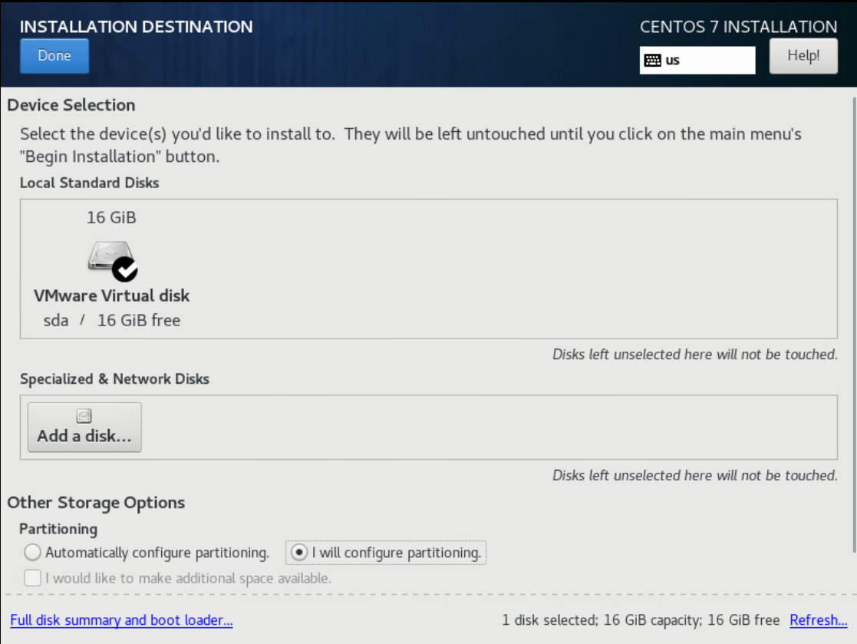This screenshot has height=644, width=857.
Task: Click the vertical scrollbar on the right
Action: (854, 325)
